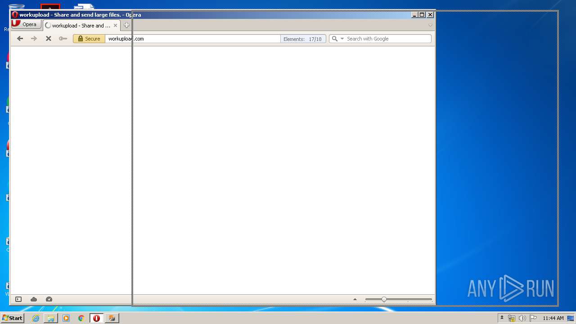576x324 pixels.
Task: Open Opera Link cloud icon
Action: [x=34, y=299]
